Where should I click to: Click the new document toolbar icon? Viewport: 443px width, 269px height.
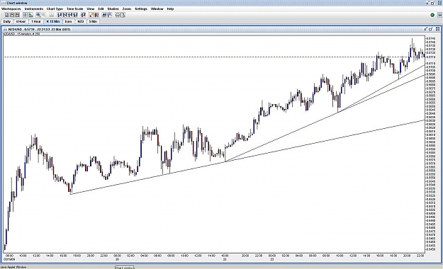point(7,15)
